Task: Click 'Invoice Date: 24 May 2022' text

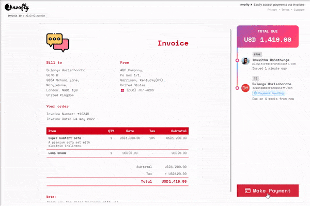Action: pos(71,119)
